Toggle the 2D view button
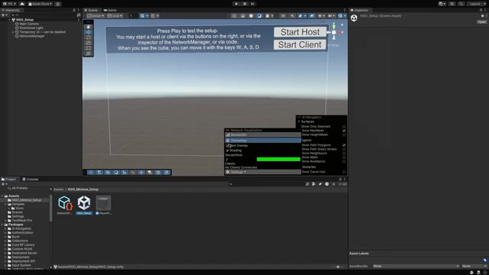The height and width of the screenshot is (275, 489). pos(283,15)
